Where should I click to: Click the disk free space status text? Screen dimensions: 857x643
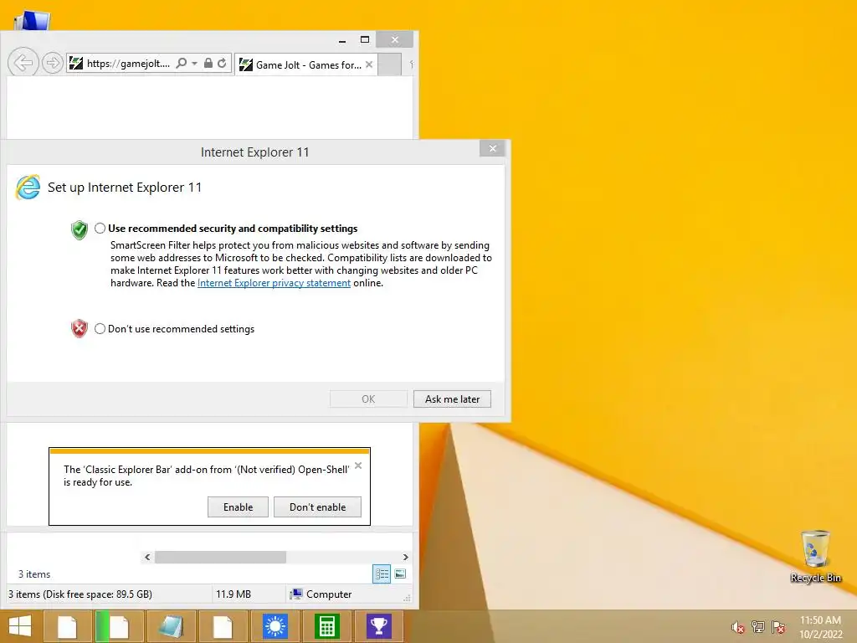coord(80,594)
